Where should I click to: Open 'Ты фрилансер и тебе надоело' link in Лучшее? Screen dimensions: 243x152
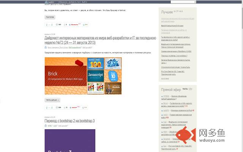click(175, 39)
